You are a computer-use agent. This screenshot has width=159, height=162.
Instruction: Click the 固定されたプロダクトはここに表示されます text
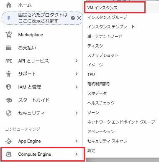click(x=43, y=18)
